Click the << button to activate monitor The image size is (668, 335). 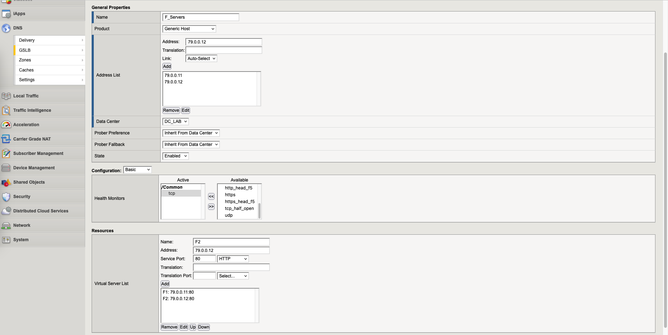[211, 197]
